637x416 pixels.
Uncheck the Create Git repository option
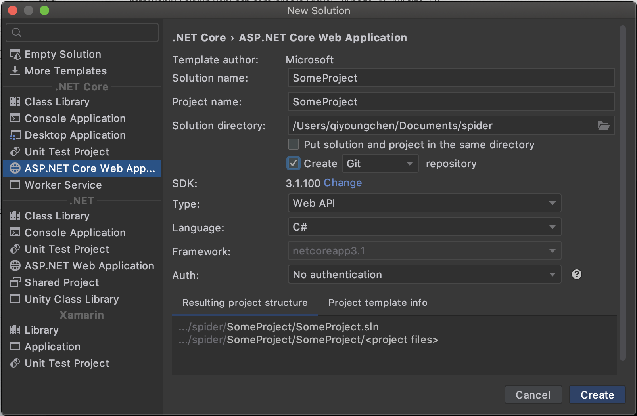tap(294, 163)
